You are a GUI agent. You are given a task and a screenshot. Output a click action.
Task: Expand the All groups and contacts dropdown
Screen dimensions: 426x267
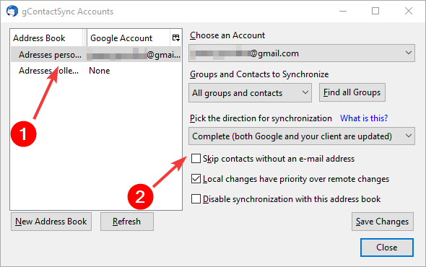pos(250,93)
